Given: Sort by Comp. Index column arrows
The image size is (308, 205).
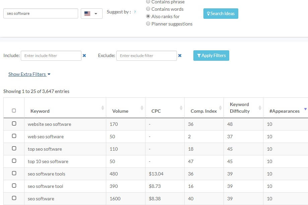Looking at the screenshot, I should coord(221,108).
